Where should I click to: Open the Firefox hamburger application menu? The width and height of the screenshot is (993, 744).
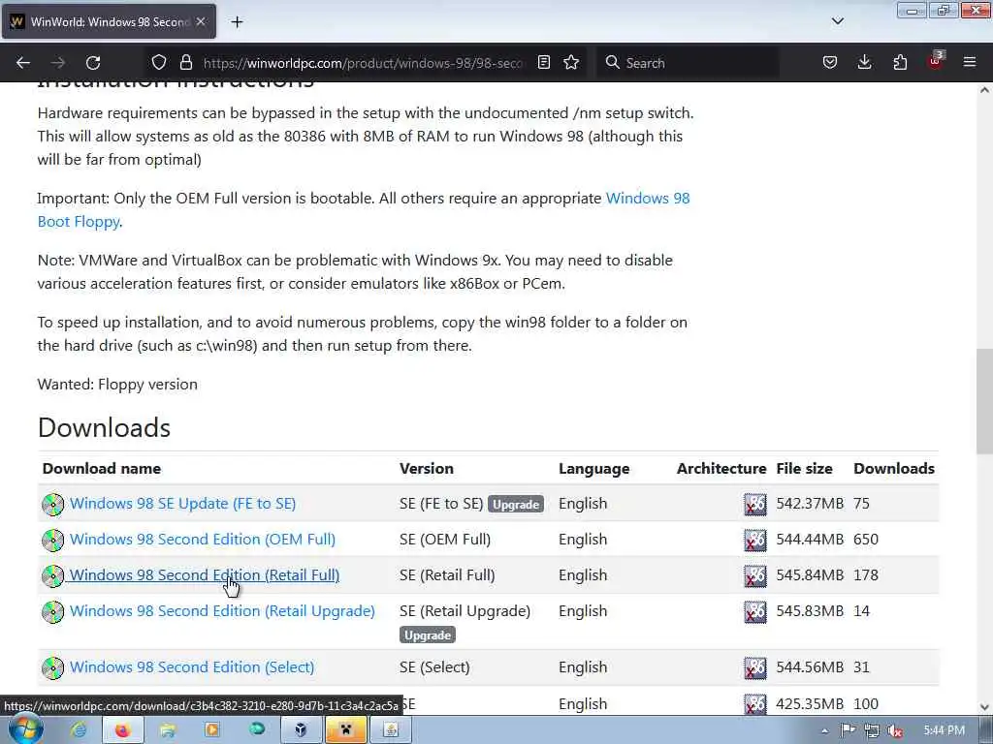click(x=970, y=62)
